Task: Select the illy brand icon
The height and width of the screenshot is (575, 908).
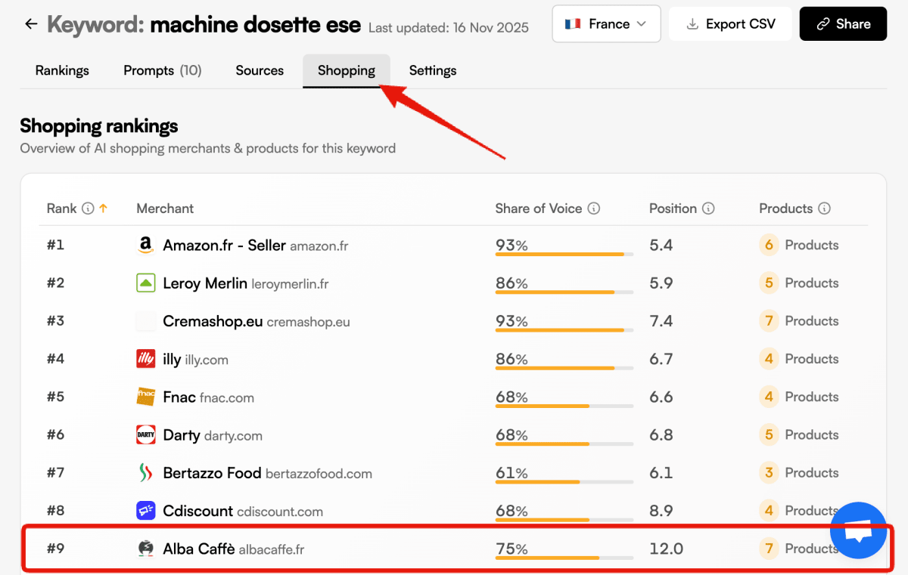Action: [x=145, y=359]
